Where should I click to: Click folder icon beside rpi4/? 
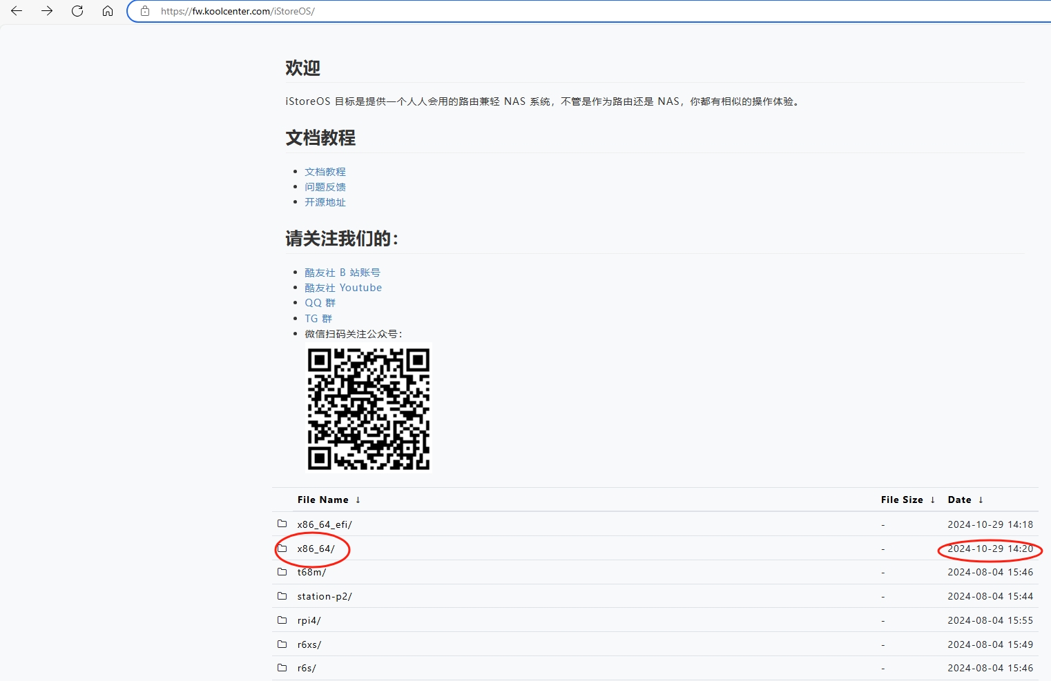click(x=282, y=620)
